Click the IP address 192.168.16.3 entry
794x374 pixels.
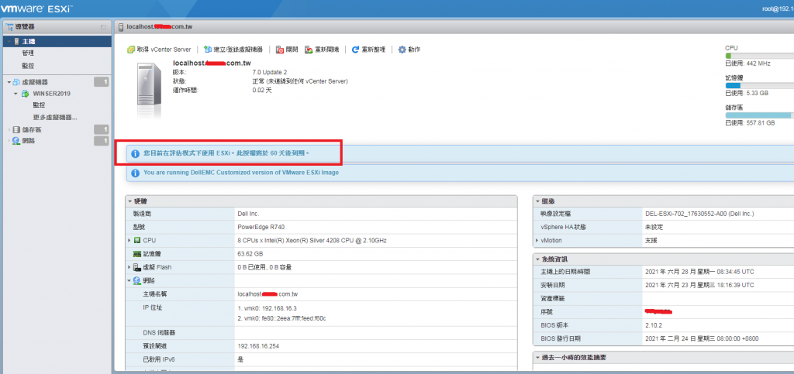(267, 307)
